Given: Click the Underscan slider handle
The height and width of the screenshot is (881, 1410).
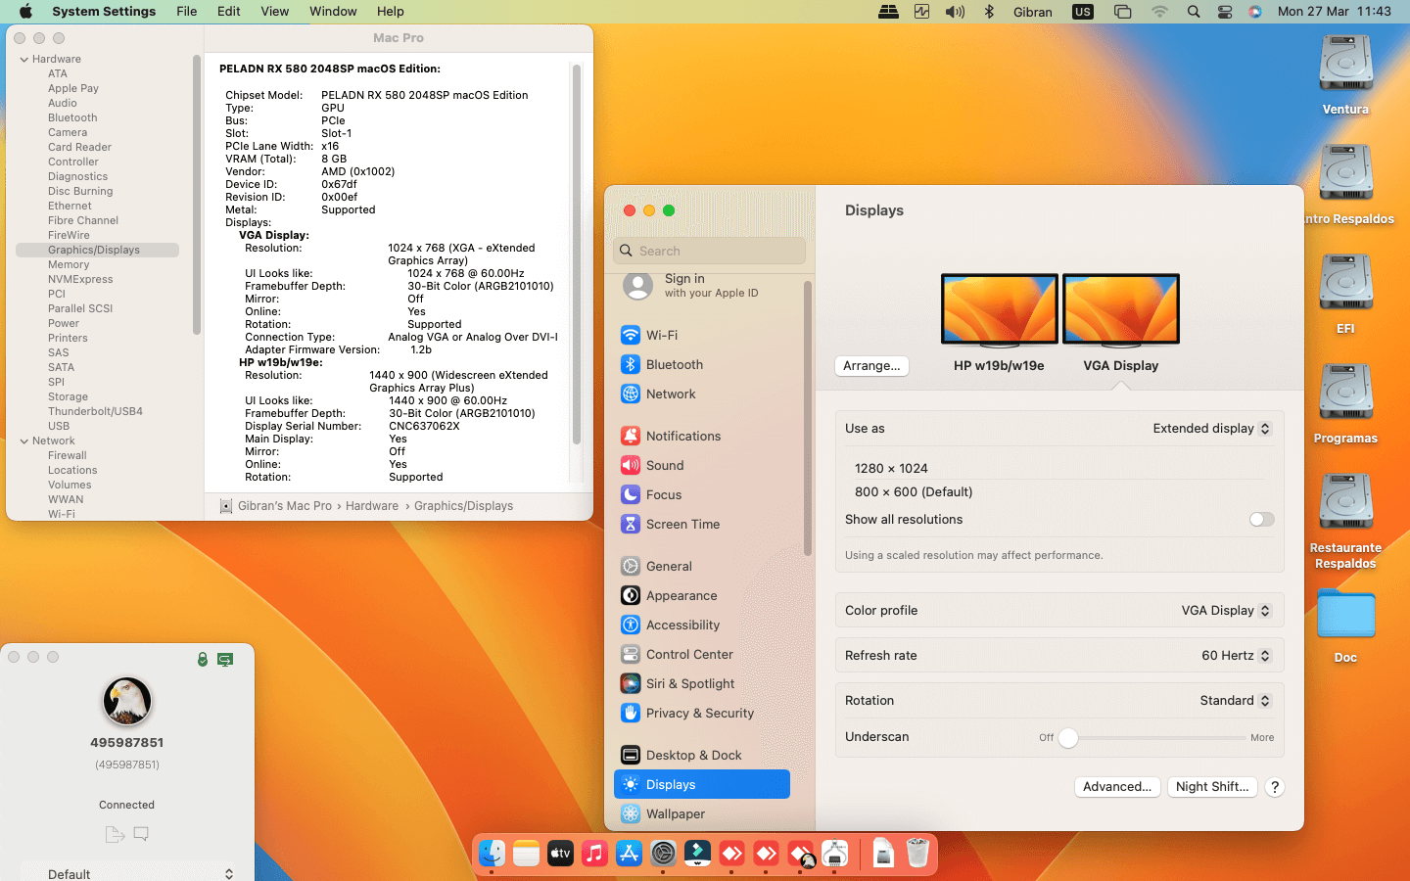Looking at the screenshot, I should 1068,738.
